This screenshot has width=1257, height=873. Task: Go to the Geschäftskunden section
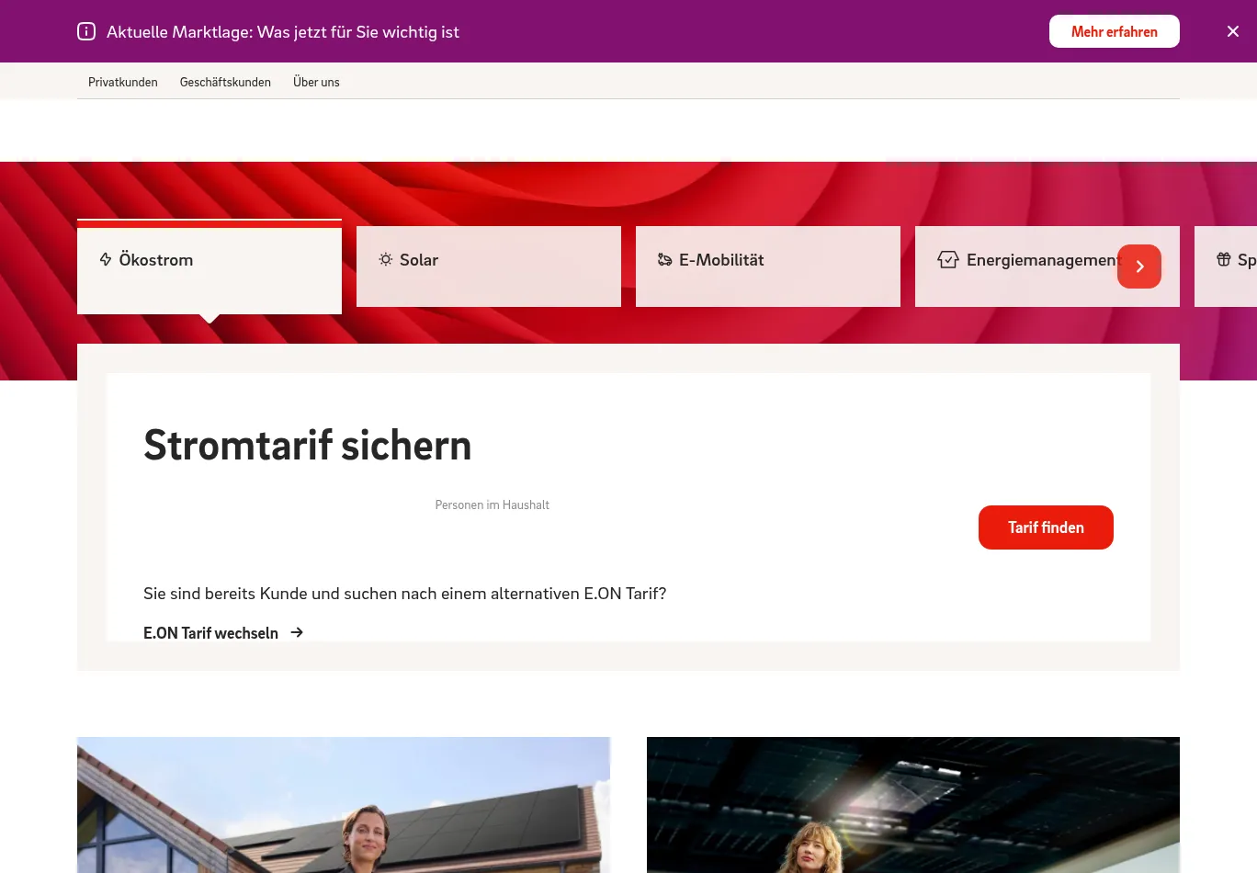coord(225,82)
